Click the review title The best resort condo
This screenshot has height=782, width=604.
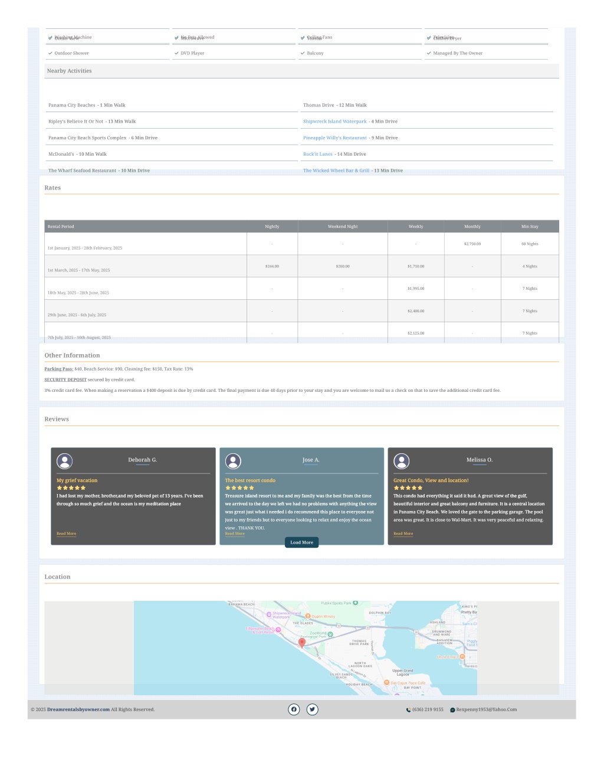coord(250,480)
